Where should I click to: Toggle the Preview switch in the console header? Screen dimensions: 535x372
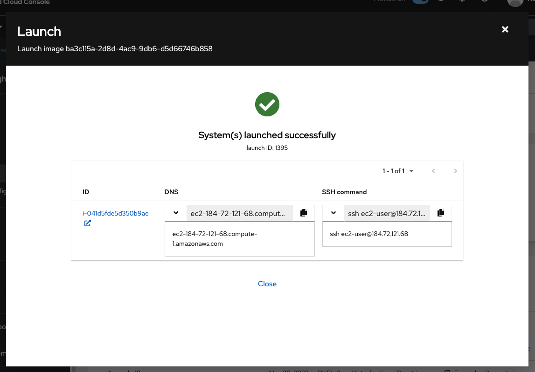(x=420, y=1)
